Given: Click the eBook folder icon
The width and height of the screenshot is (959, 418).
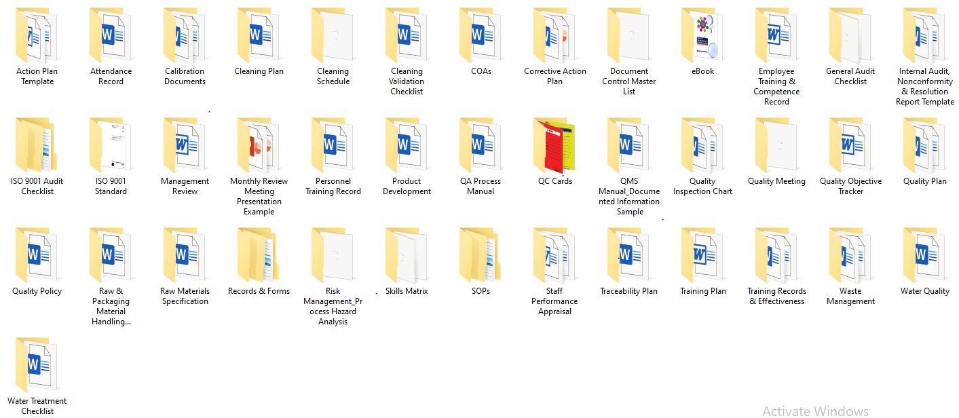Looking at the screenshot, I should (x=702, y=36).
